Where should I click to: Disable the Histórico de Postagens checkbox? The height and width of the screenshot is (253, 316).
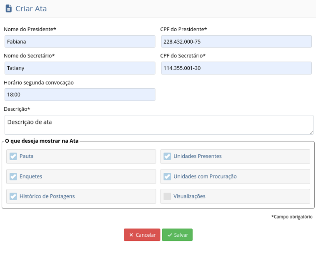click(x=13, y=196)
